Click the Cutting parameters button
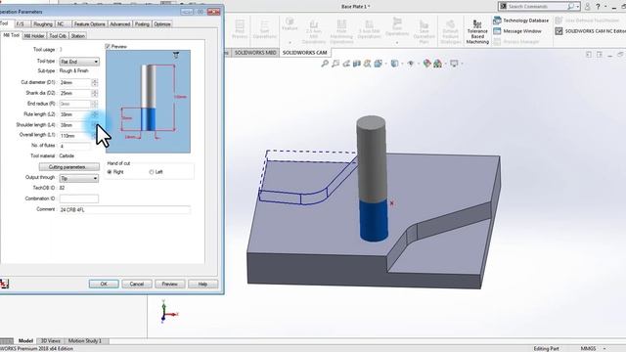626x352 pixels. coord(69,167)
